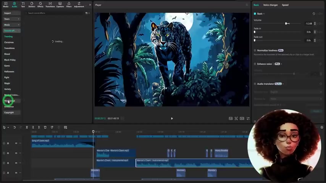Image resolution: width=326 pixels, height=183 pixels.
Task: Select the Fight sound category
Action: (6, 77)
